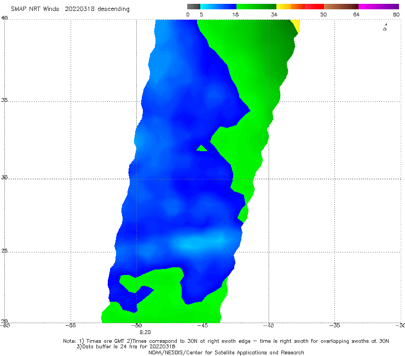The image size is (405, 356).
Task: Click the colorbar label '5'
Action: [x=201, y=14]
